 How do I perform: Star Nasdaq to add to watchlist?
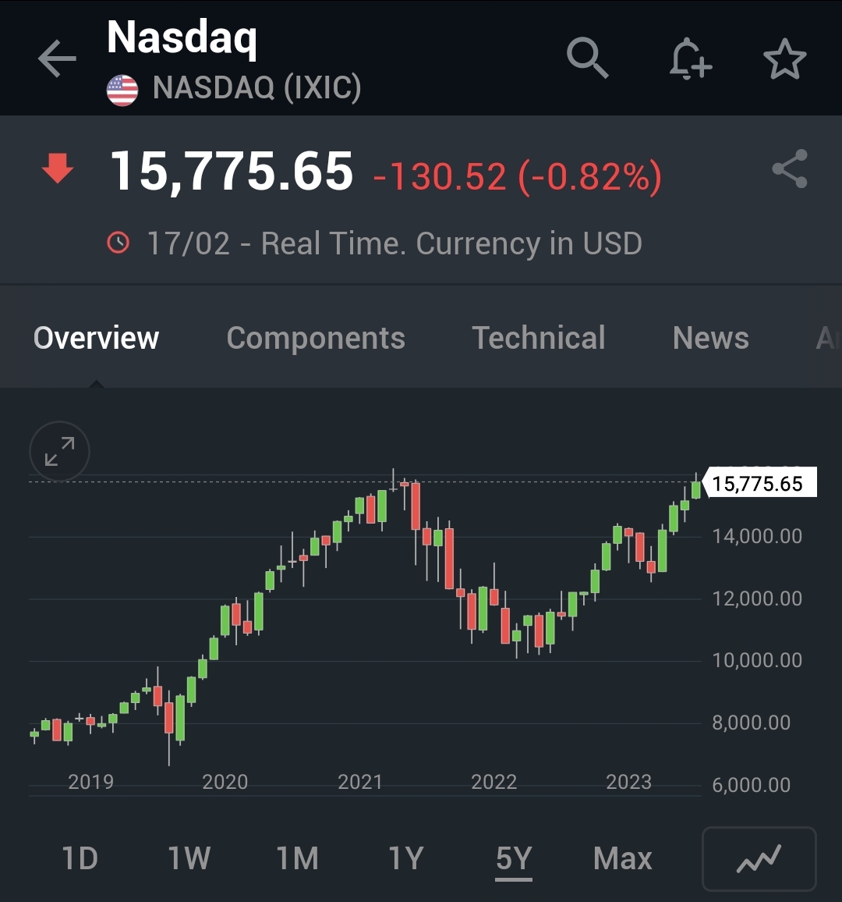tap(784, 58)
